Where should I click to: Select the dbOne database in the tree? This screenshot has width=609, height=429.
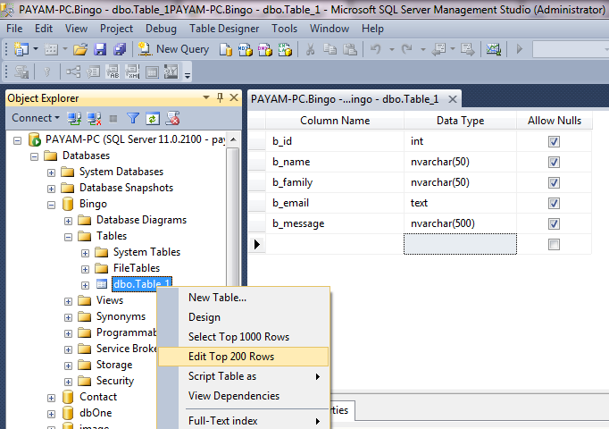point(96,413)
